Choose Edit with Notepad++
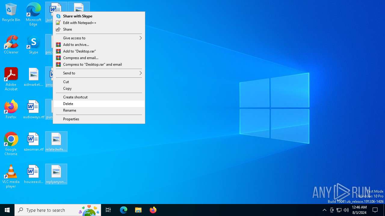385x216 pixels. [x=99, y=23]
